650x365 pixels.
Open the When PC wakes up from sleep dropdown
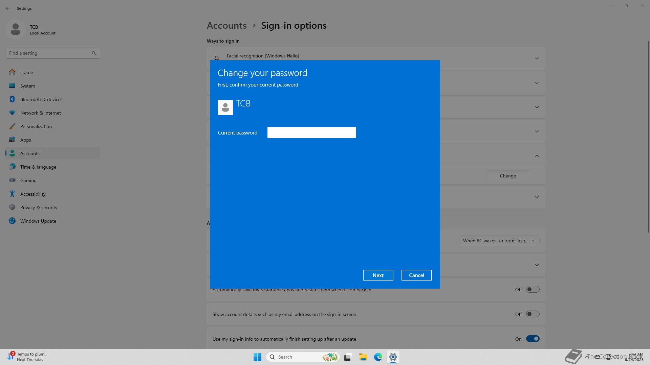pyautogui.click(x=499, y=241)
